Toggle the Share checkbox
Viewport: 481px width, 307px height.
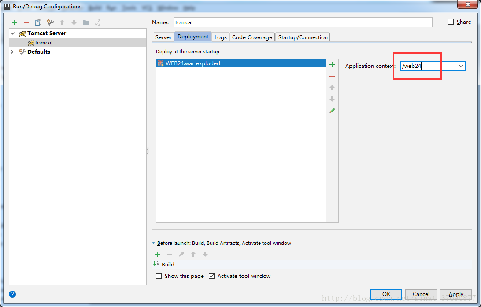[x=451, y=22]
